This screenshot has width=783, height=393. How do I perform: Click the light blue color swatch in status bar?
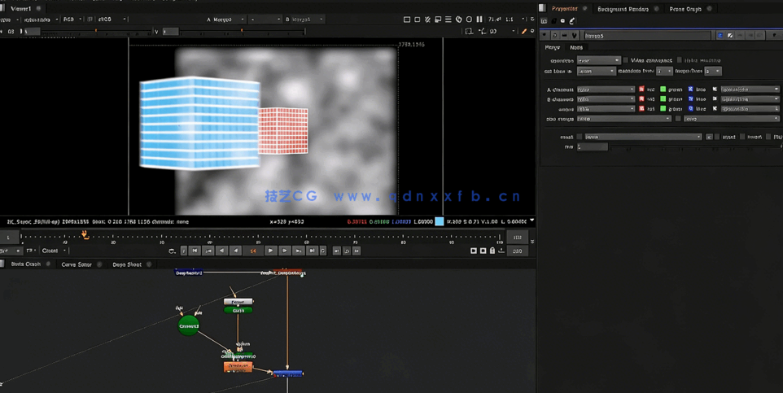pos(440,221)
